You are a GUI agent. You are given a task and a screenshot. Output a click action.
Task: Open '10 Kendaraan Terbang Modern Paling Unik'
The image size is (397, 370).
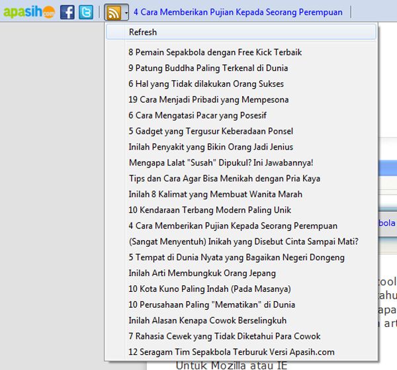(241, 210)
